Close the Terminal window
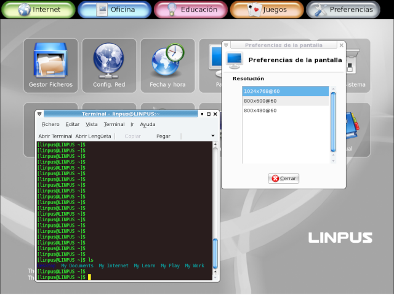 click(215, 114)
